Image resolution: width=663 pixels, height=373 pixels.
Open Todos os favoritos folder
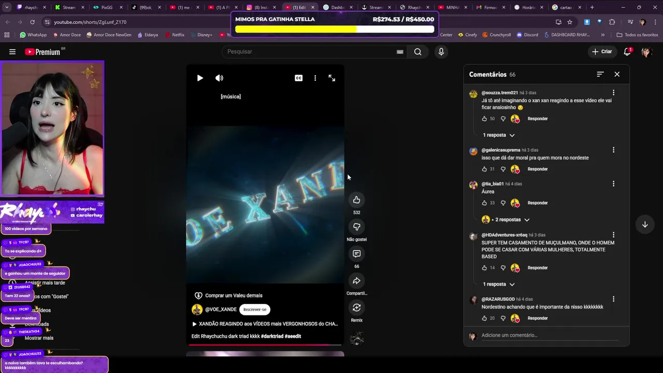point(637,35)
